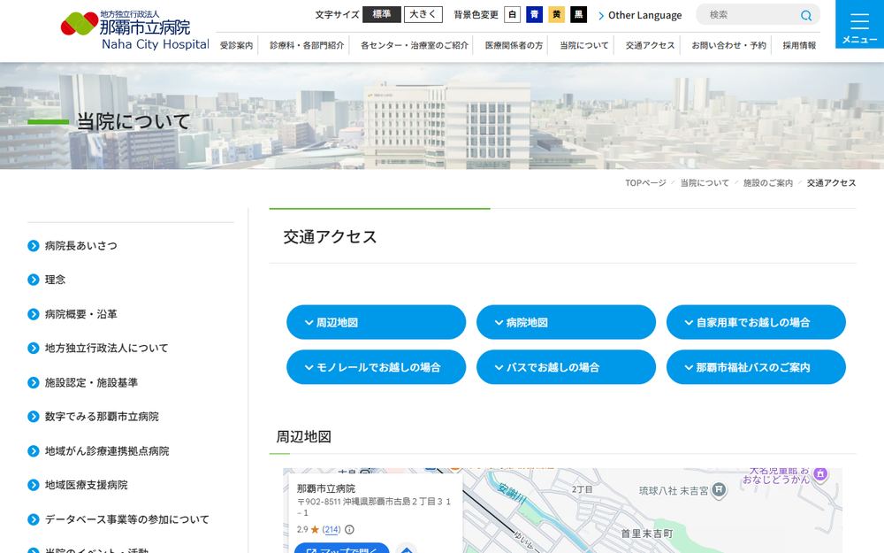Click arrow icon beside 地域がん診療連携拠点病院
This screenshot has height=553, width=884.
[x=34, y=451]
